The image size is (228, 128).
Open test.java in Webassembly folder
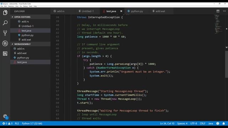tap(30, 62)
